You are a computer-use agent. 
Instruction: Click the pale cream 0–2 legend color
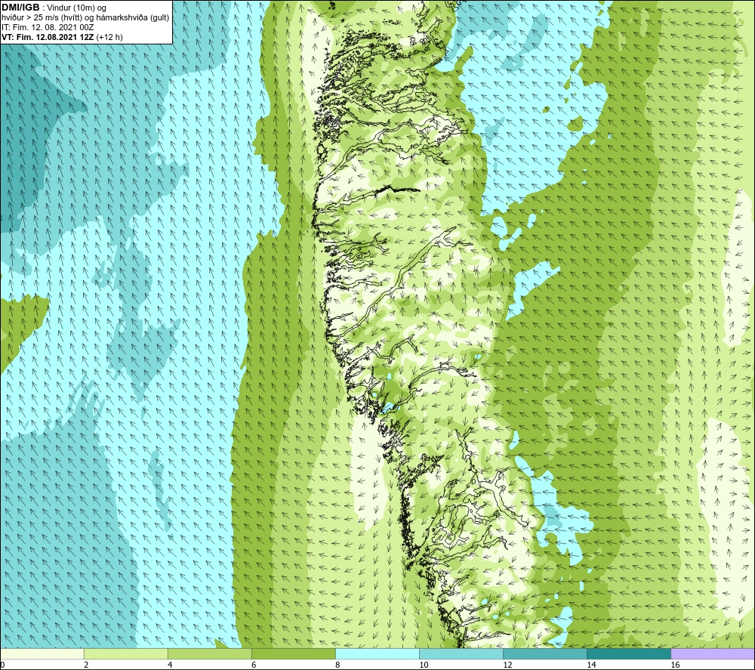coord(42,653)
